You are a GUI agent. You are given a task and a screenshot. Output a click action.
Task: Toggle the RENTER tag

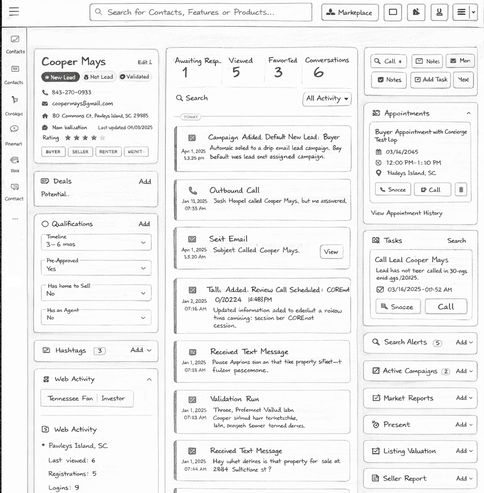(x=108, y=152)
